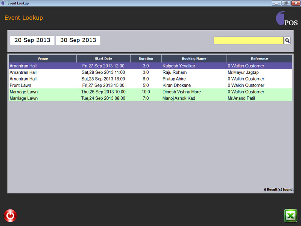Image resolution: width=301 pixels, height=226 pixels.
Task: Click the Reference column header
Action: pyautogui.click(x=259, y=59)
